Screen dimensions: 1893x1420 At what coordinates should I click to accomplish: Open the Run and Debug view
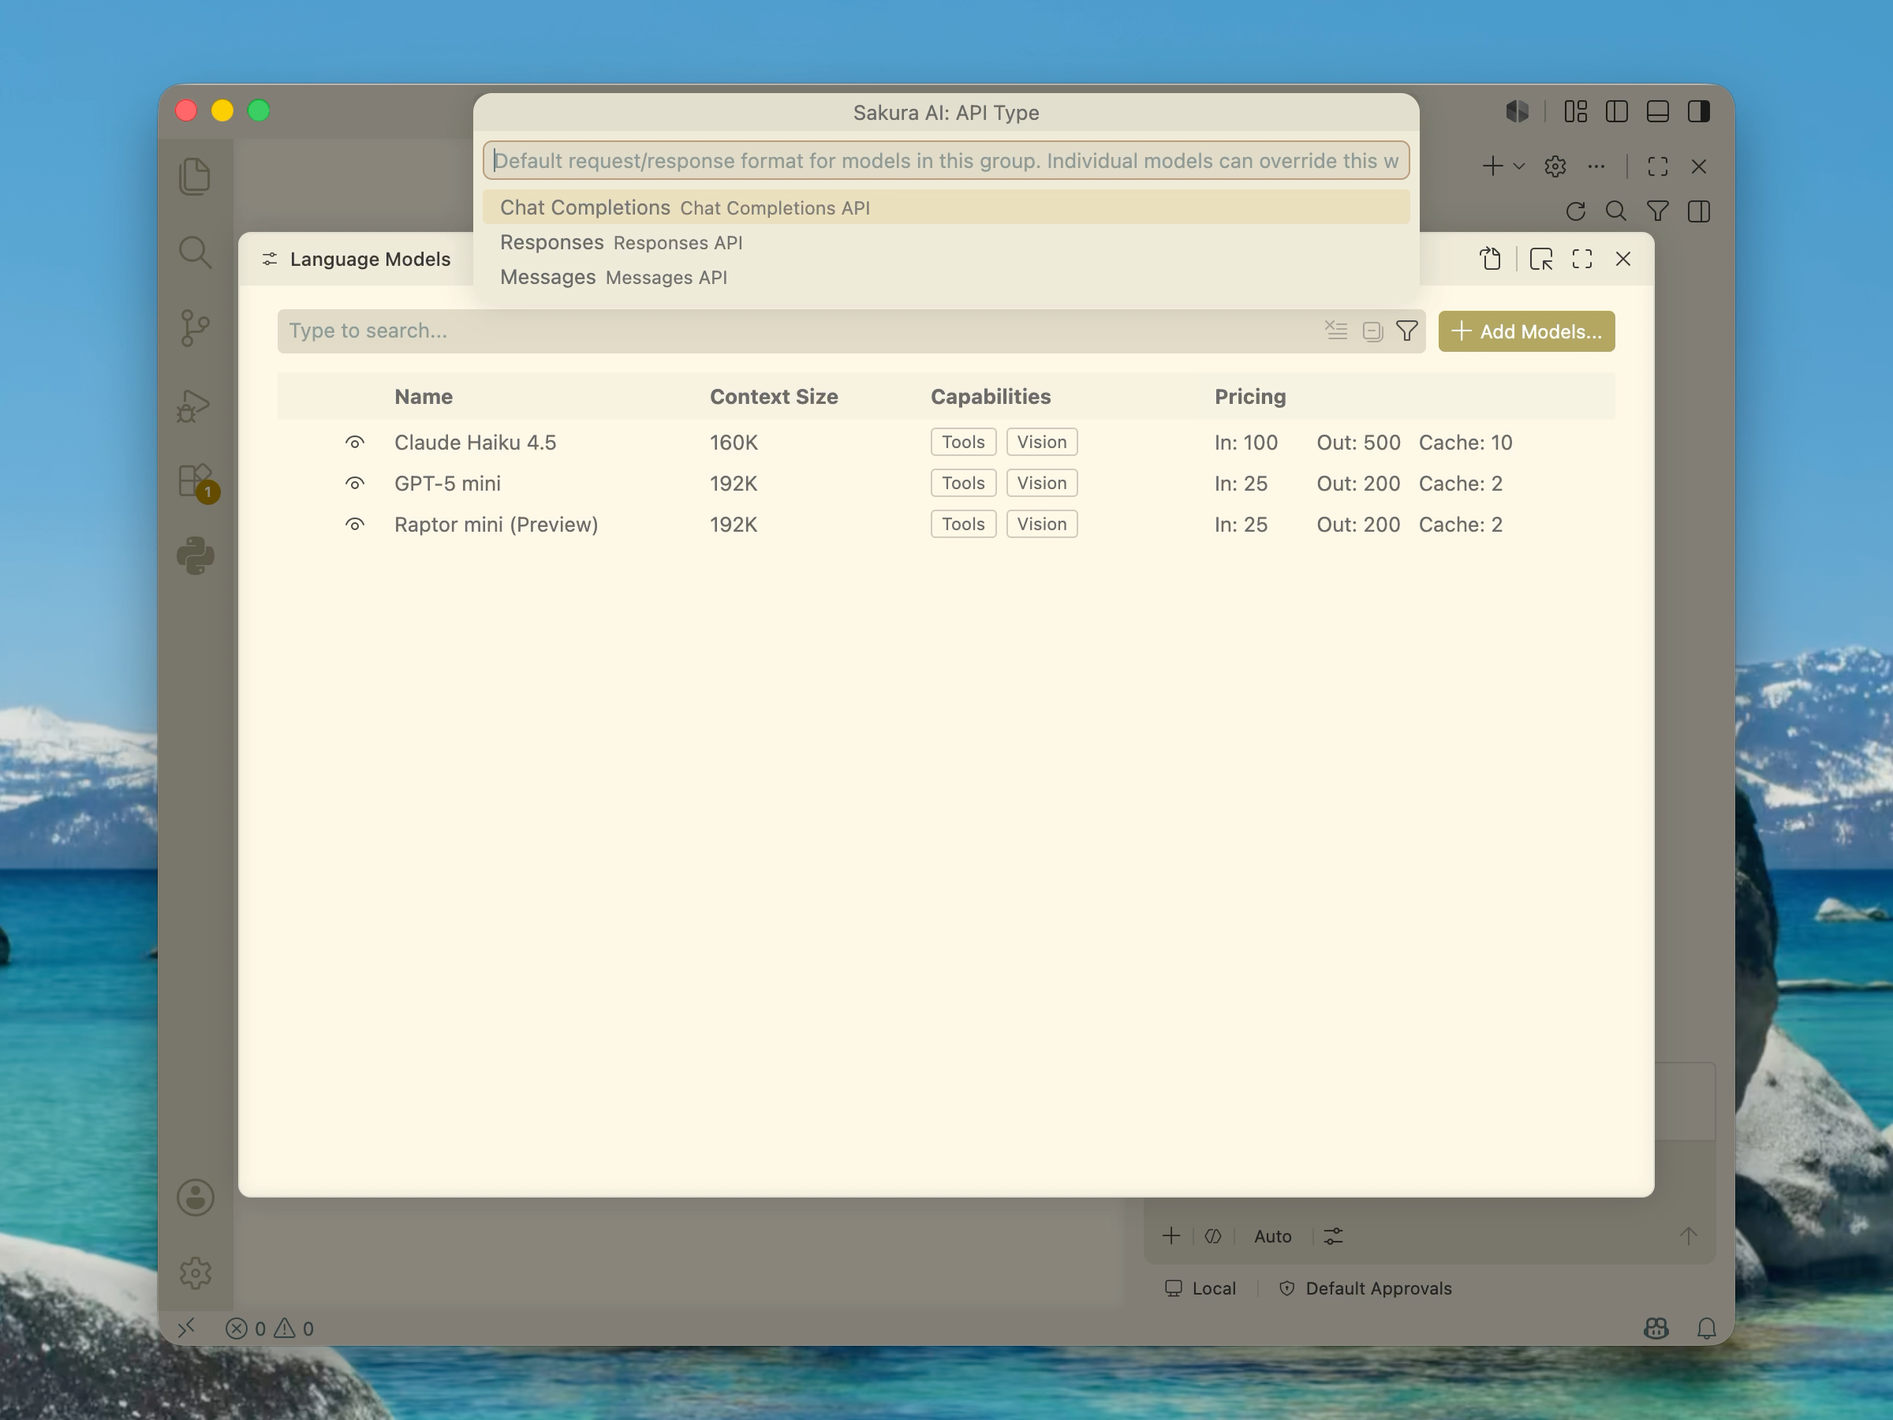[195, 405]
